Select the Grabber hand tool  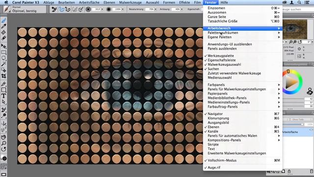pyautogui.click(x=3, y=138)
